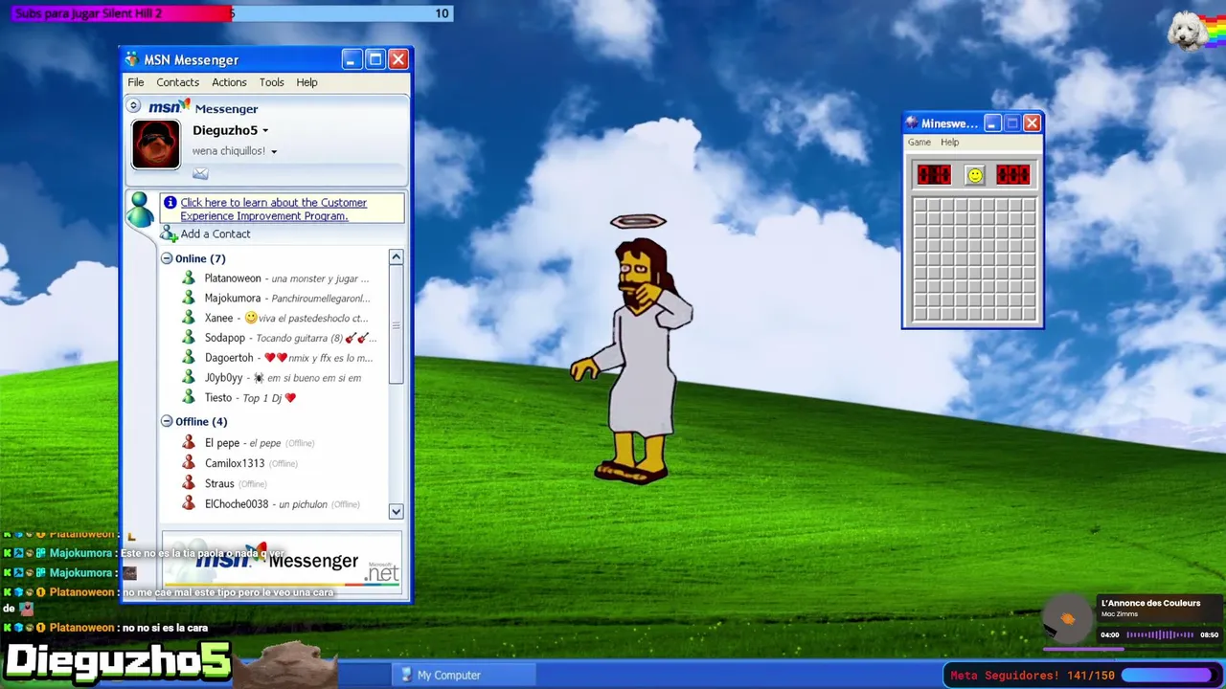1226x689 pixels.
Task: Open the Tools menu in MSN Messenger
Action: click(272, 82)
